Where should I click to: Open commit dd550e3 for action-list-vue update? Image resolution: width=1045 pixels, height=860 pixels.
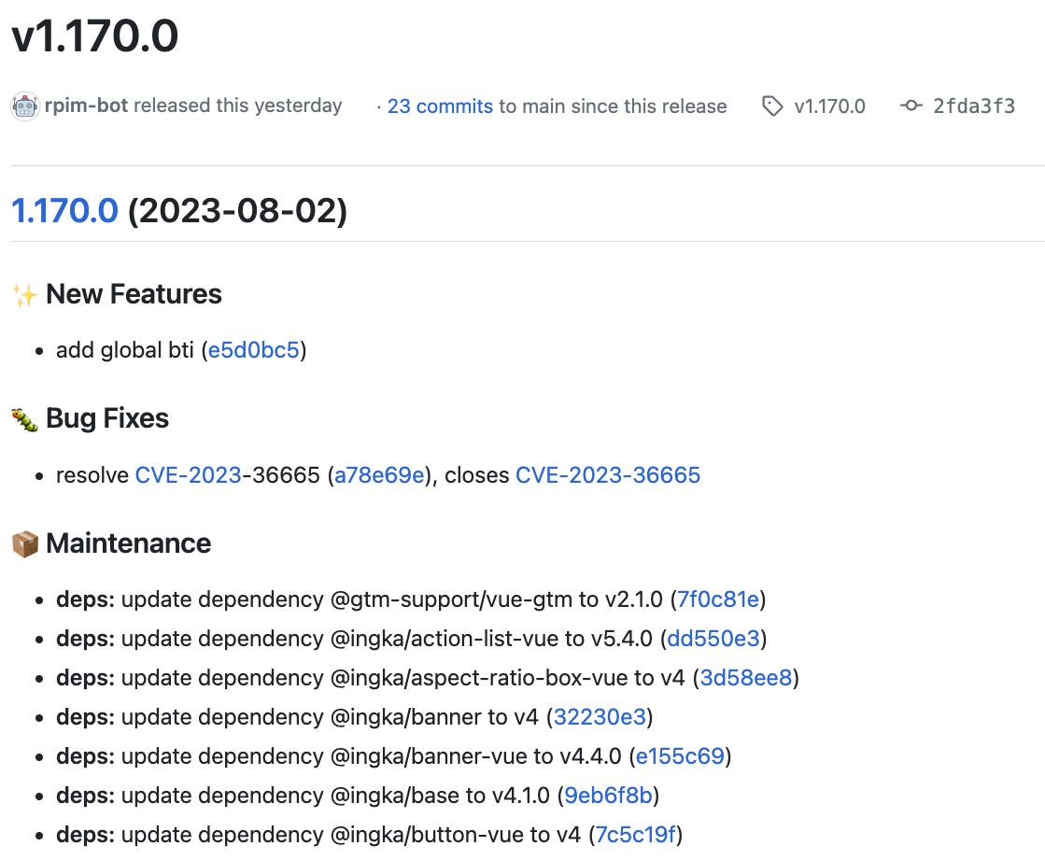pyautogui.click(x=713, y=638)
